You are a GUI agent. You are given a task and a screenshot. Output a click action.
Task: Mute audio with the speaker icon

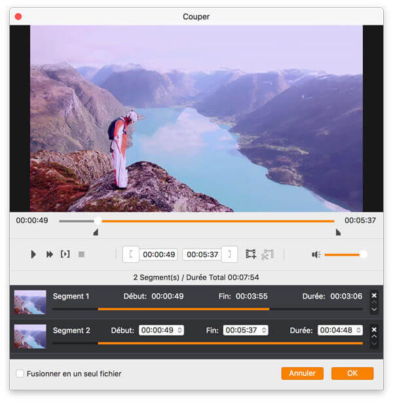316,254
